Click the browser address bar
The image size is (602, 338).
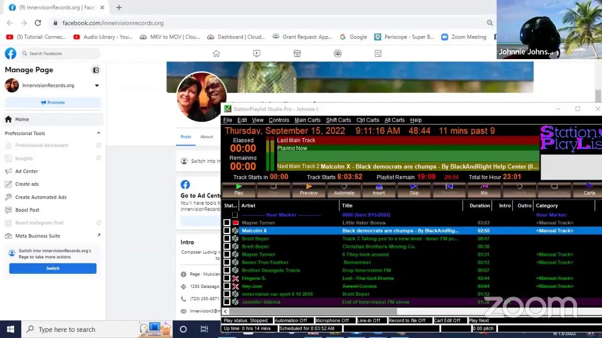point(271,23)
